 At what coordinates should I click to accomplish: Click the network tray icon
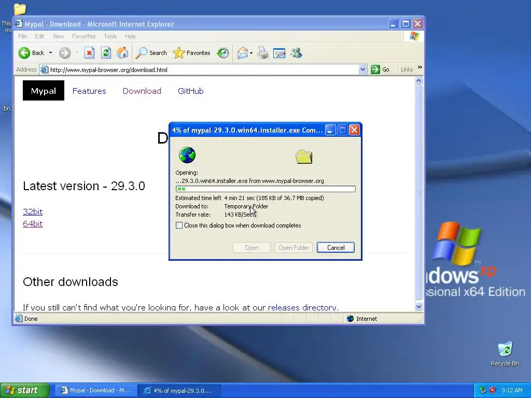(x=483, y=390)
